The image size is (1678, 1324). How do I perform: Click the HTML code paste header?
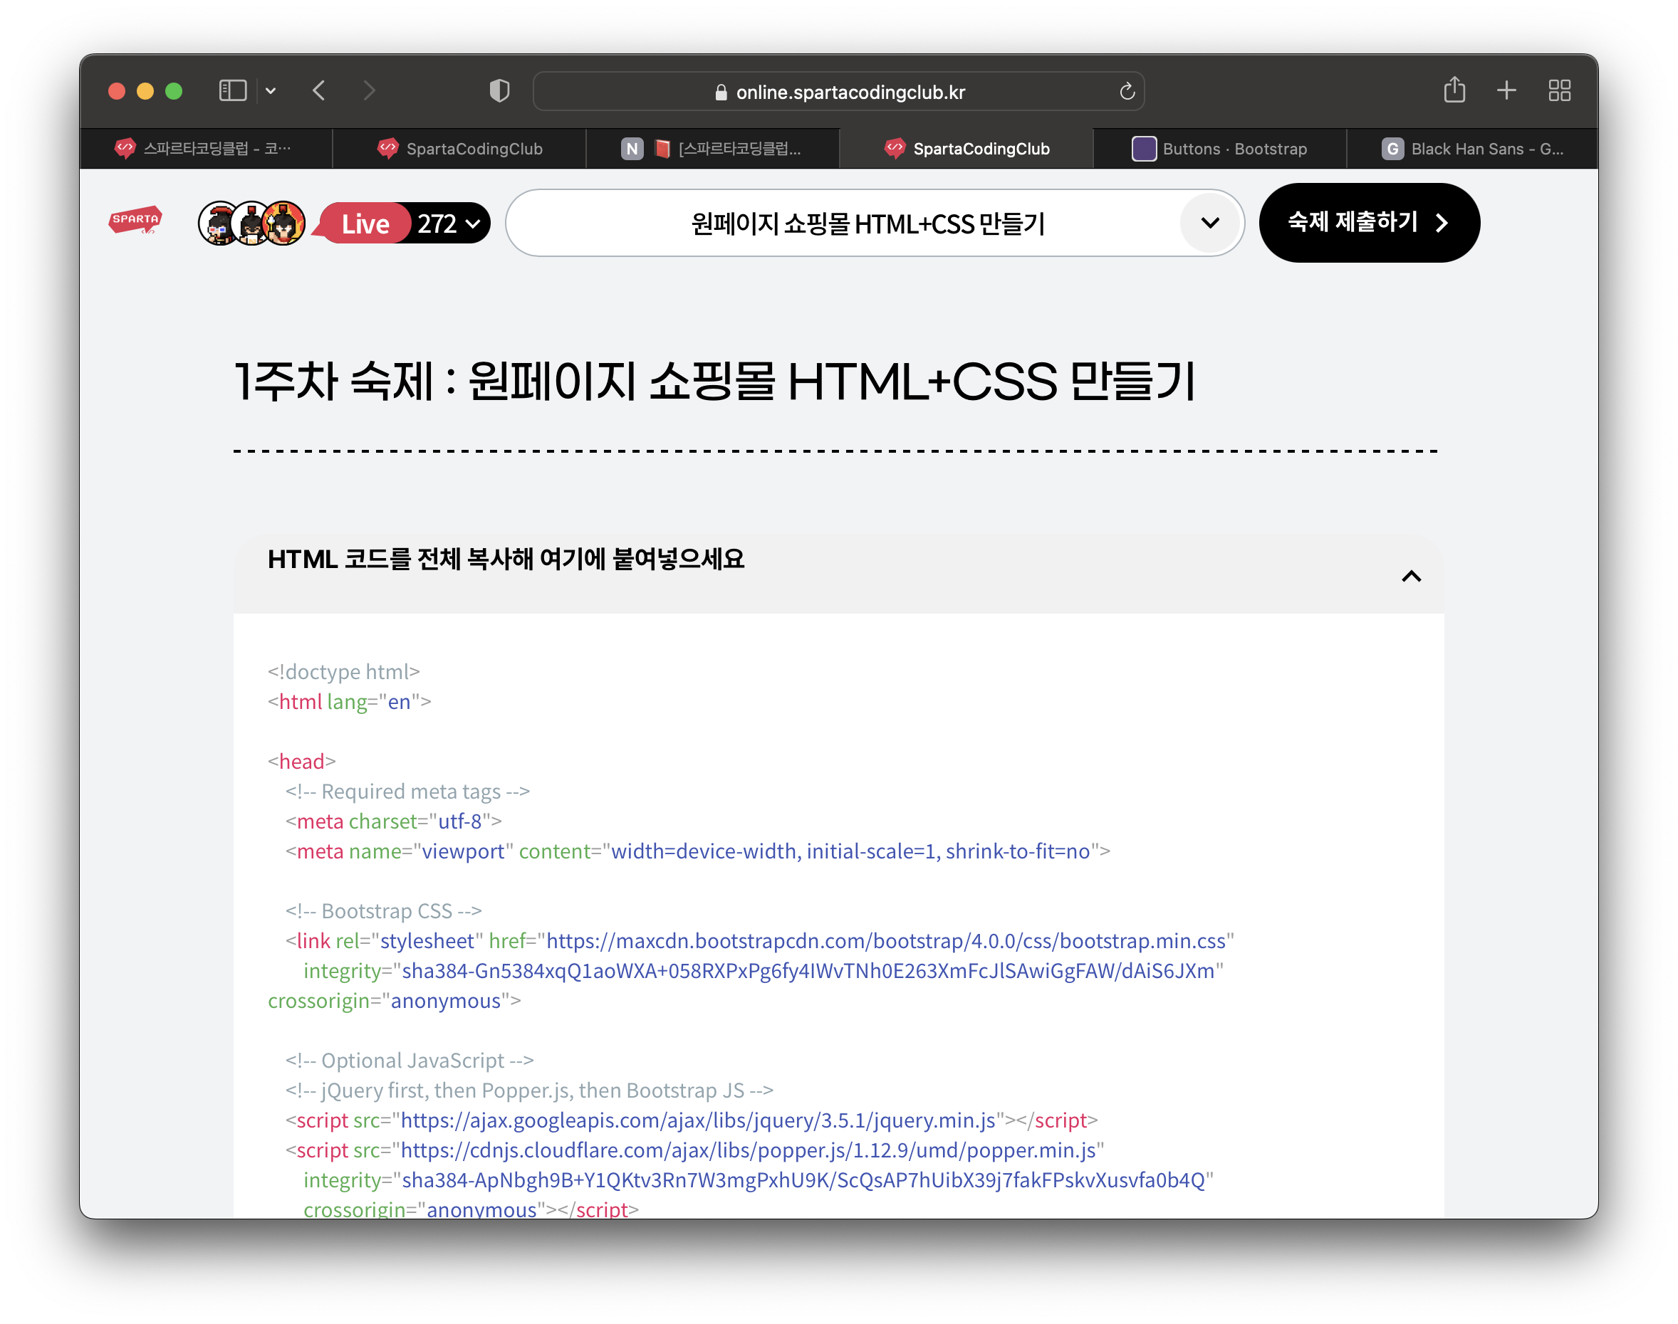pyautogui.click(x=506, y=559)
